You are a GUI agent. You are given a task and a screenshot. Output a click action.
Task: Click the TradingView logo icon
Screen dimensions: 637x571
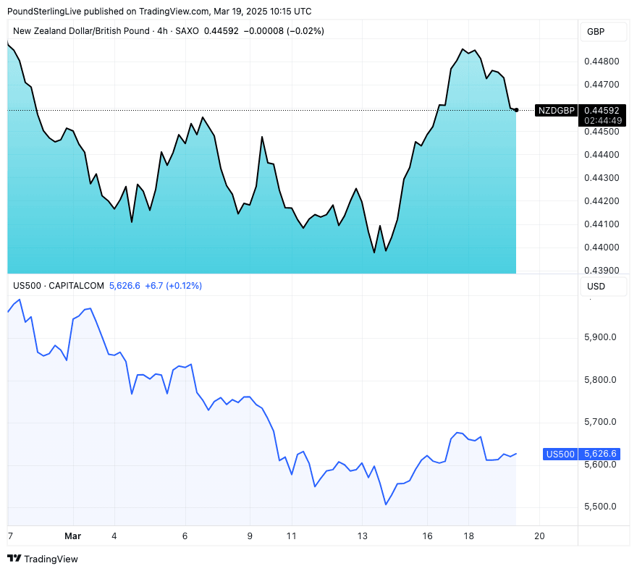tap(14, 559)
